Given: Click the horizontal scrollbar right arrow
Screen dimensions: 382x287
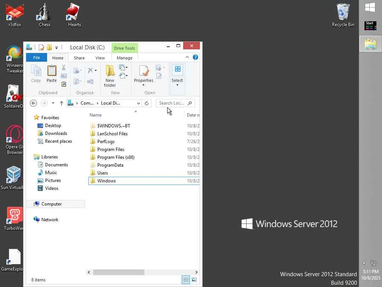Looking at the screenshot, I should tap(196, 272).
